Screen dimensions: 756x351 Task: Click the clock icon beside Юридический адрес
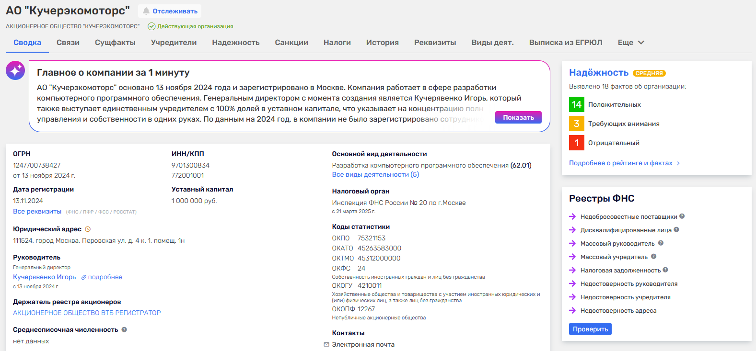pyautogui.click(x=88, y=229)
